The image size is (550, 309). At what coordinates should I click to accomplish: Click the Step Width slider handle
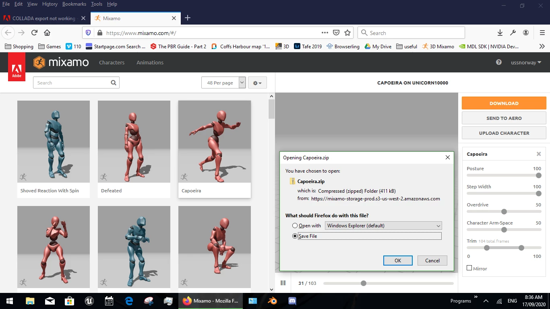pyautogui.click(x=539, y=194)
